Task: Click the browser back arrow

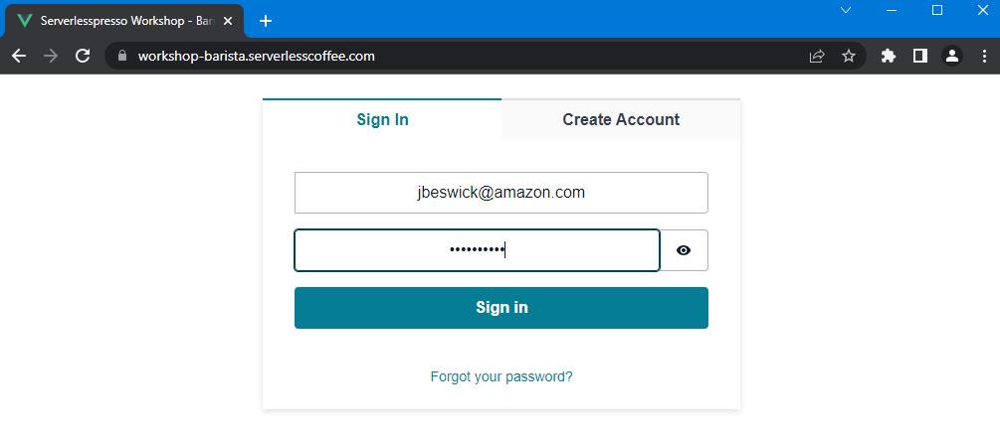Action: tap(19, 56)
